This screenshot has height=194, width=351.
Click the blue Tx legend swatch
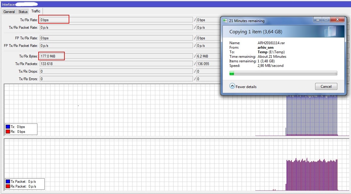click(x=8, y=127)
